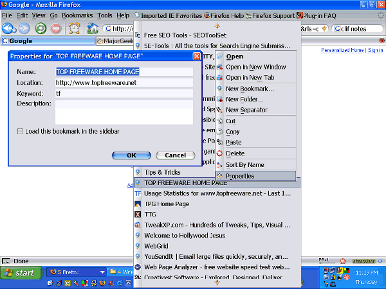The width and height of the screenshot is (386, 289).
Task: Click Cancel in Properties dialog
Action: [x=176, y=155]
